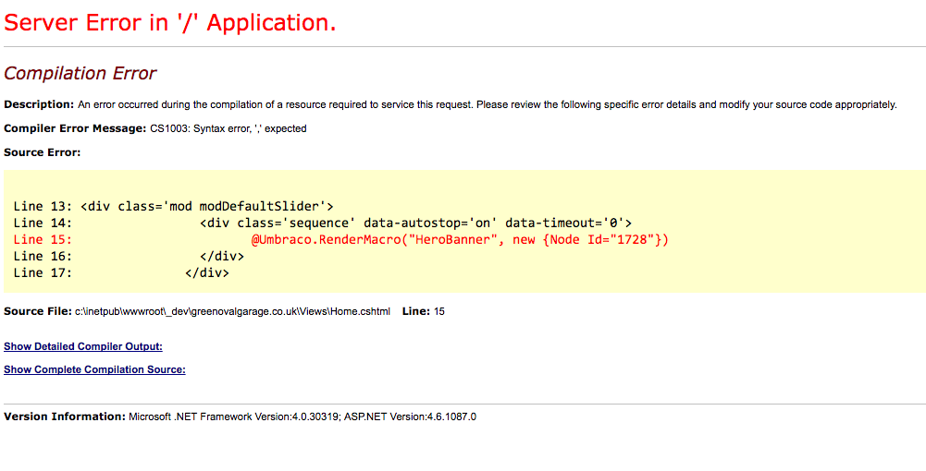
Task: Click the 'Compilation Error' subheading
Action: point(80,73)
